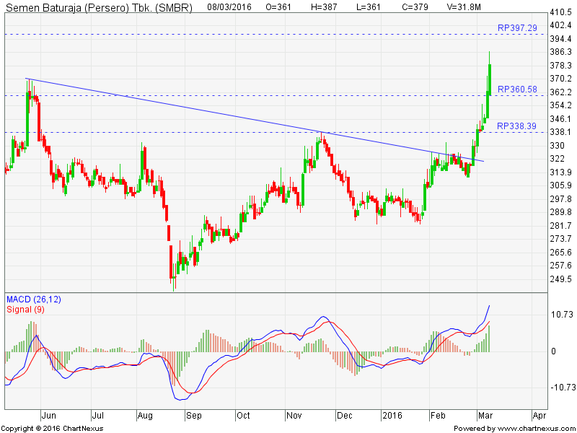Screen dimensions: 577x433
Task: Click the 289.8 price axis label
Action: 561,212
